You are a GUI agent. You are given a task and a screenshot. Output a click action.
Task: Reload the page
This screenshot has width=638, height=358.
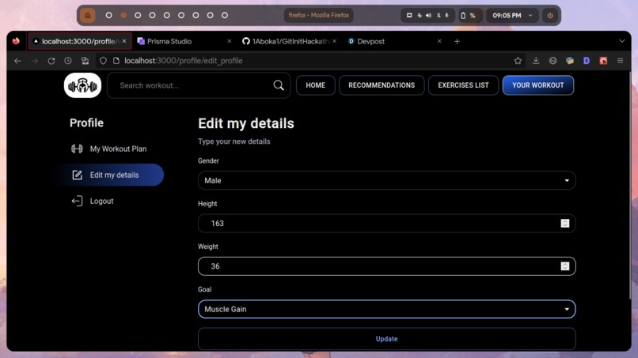(x=51, y=61)
